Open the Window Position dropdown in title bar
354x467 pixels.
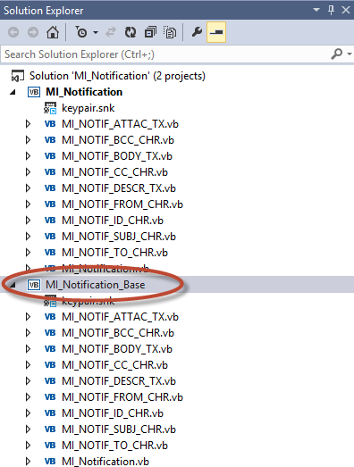316,10
